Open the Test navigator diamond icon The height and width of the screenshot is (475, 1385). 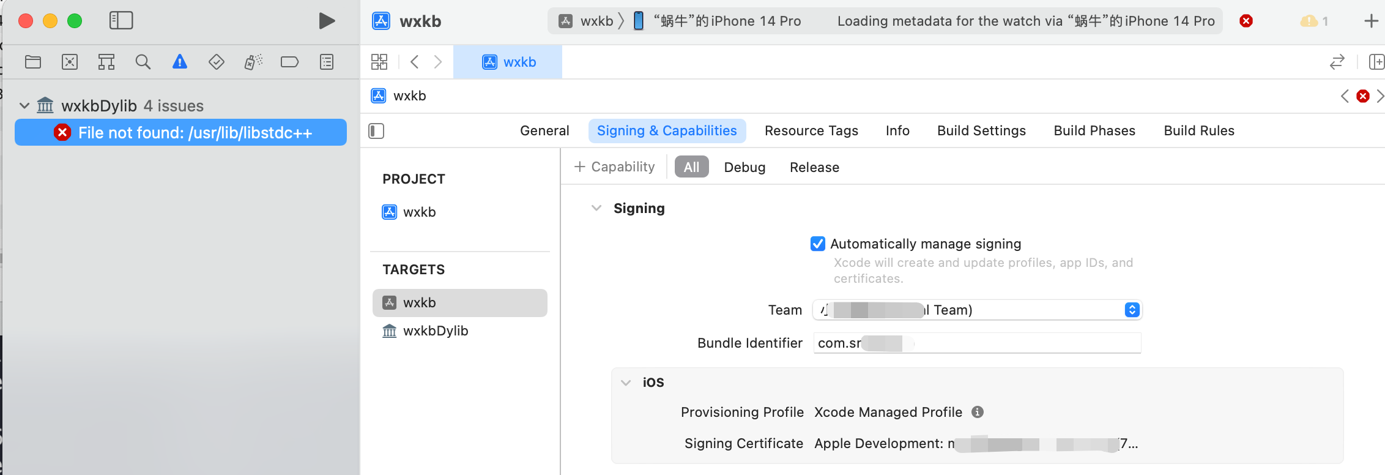click(x=217, y=62)
